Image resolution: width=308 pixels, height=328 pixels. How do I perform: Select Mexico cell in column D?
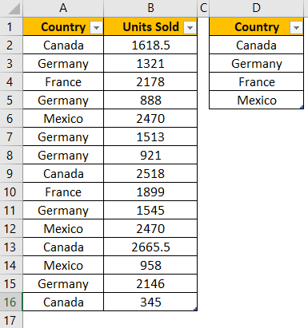(x=257, y=100)
